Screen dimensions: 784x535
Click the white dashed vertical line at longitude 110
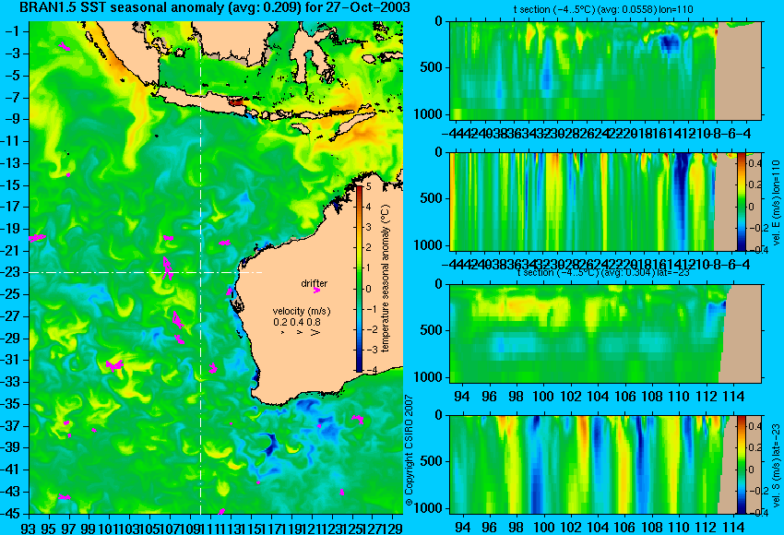pyautogui.click(x=200, y=267)
